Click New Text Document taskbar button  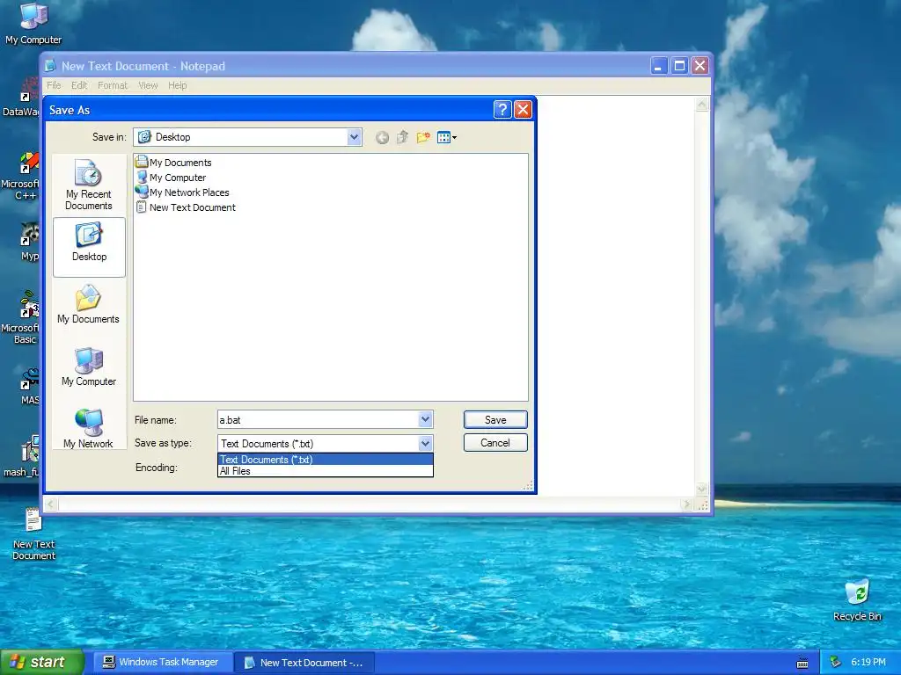304,663
